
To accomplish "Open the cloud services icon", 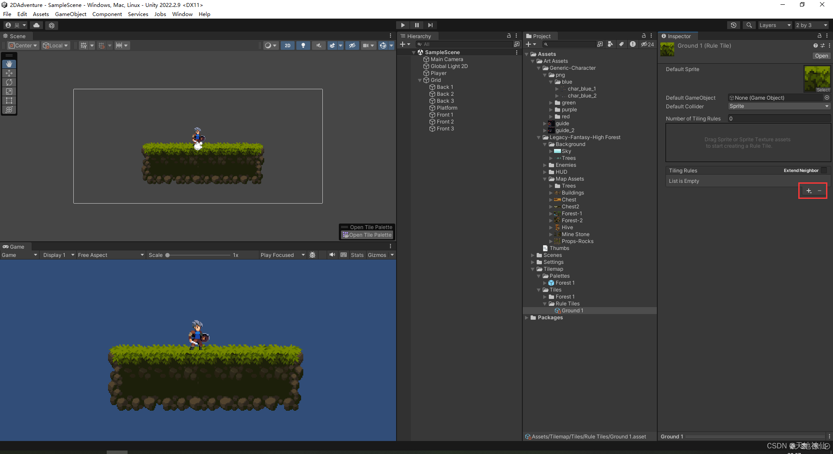I will pos(36,25).
